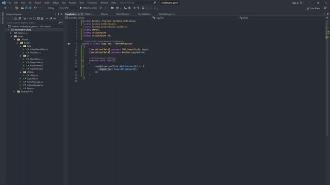The height and width of the screenshot is (185, 330).
Task: Open the Project menu
Action: point(38,3)
